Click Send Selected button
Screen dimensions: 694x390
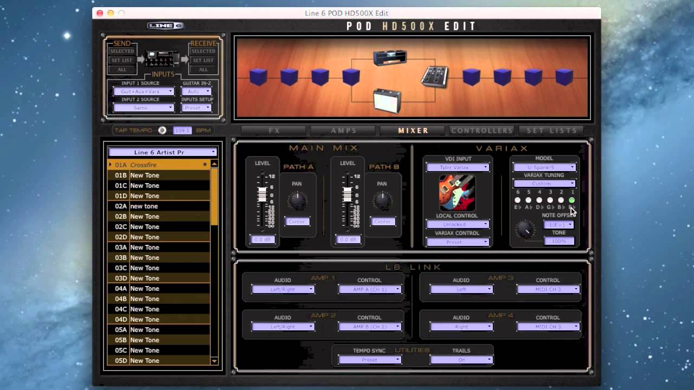coord(122,51)
